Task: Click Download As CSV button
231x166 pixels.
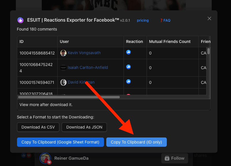Action: click(38, 127)
